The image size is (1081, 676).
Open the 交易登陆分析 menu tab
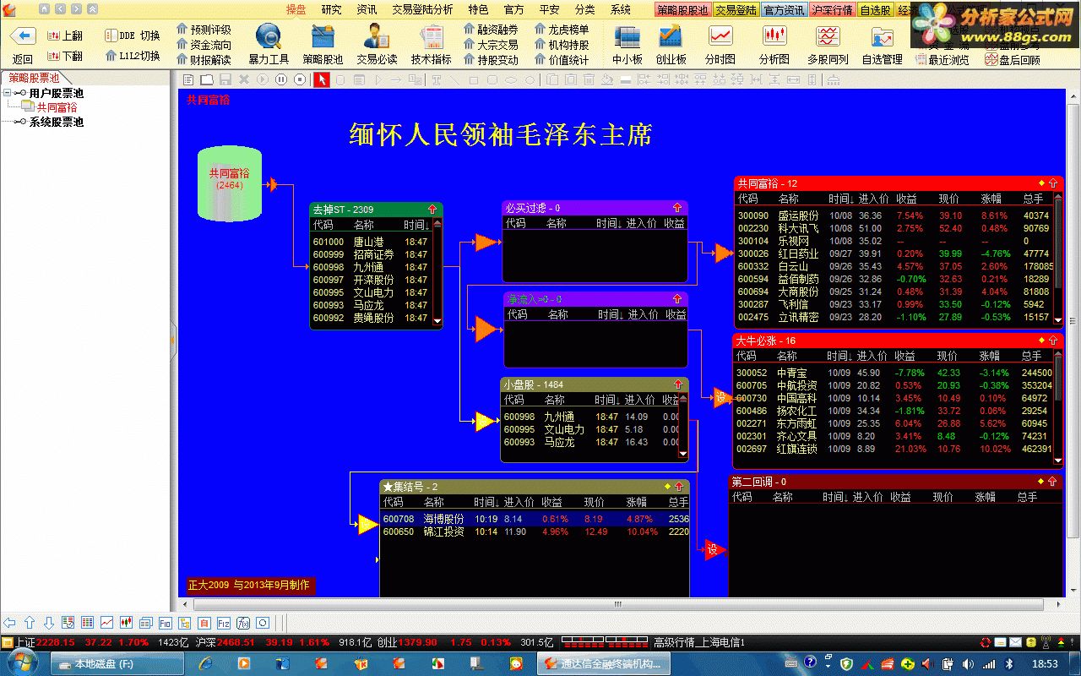pos(422,9)
